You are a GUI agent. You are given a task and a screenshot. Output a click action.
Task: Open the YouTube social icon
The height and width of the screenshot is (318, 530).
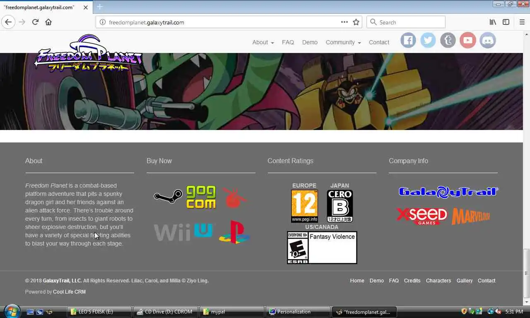(x=467, y=40)
